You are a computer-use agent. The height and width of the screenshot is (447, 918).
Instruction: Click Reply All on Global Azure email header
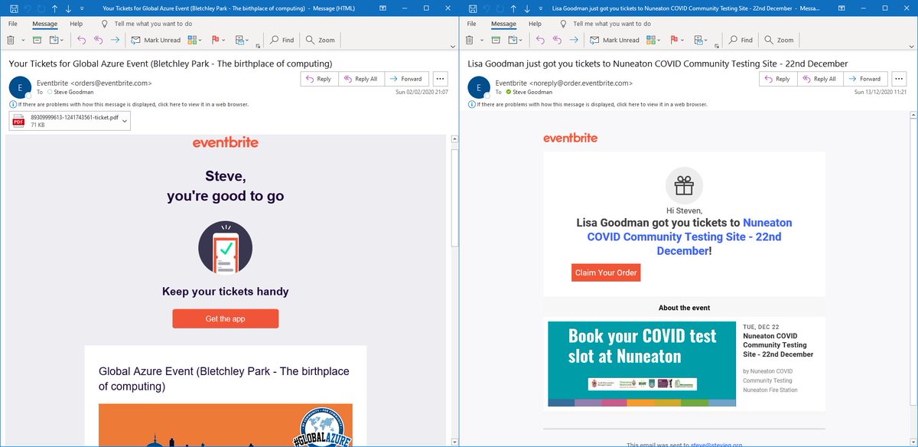click(360, 79)
